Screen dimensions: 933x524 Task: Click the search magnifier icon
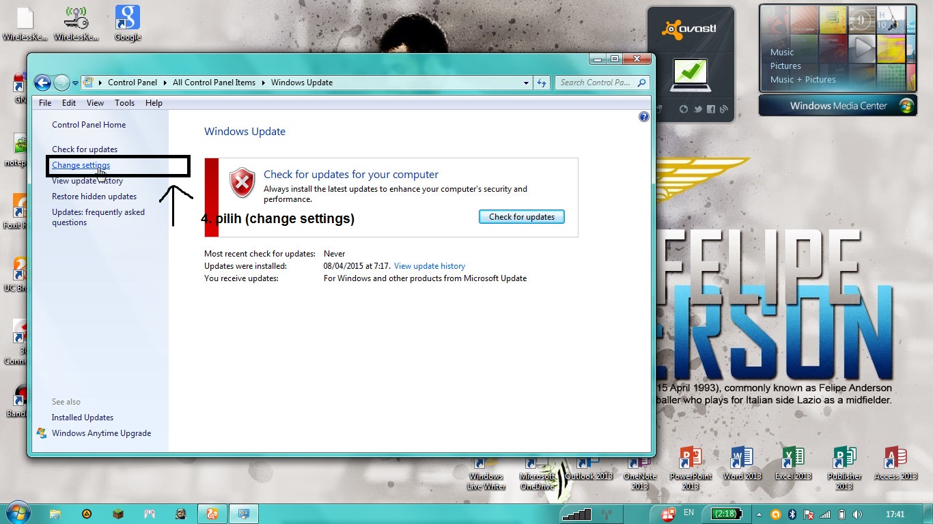pyautogui.click(x=642, y=83)
